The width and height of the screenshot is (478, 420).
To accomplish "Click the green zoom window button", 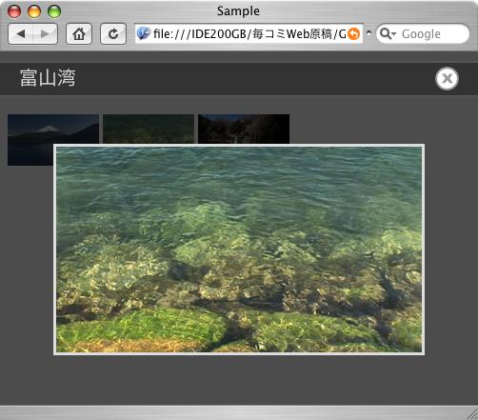I will [54, 11].
